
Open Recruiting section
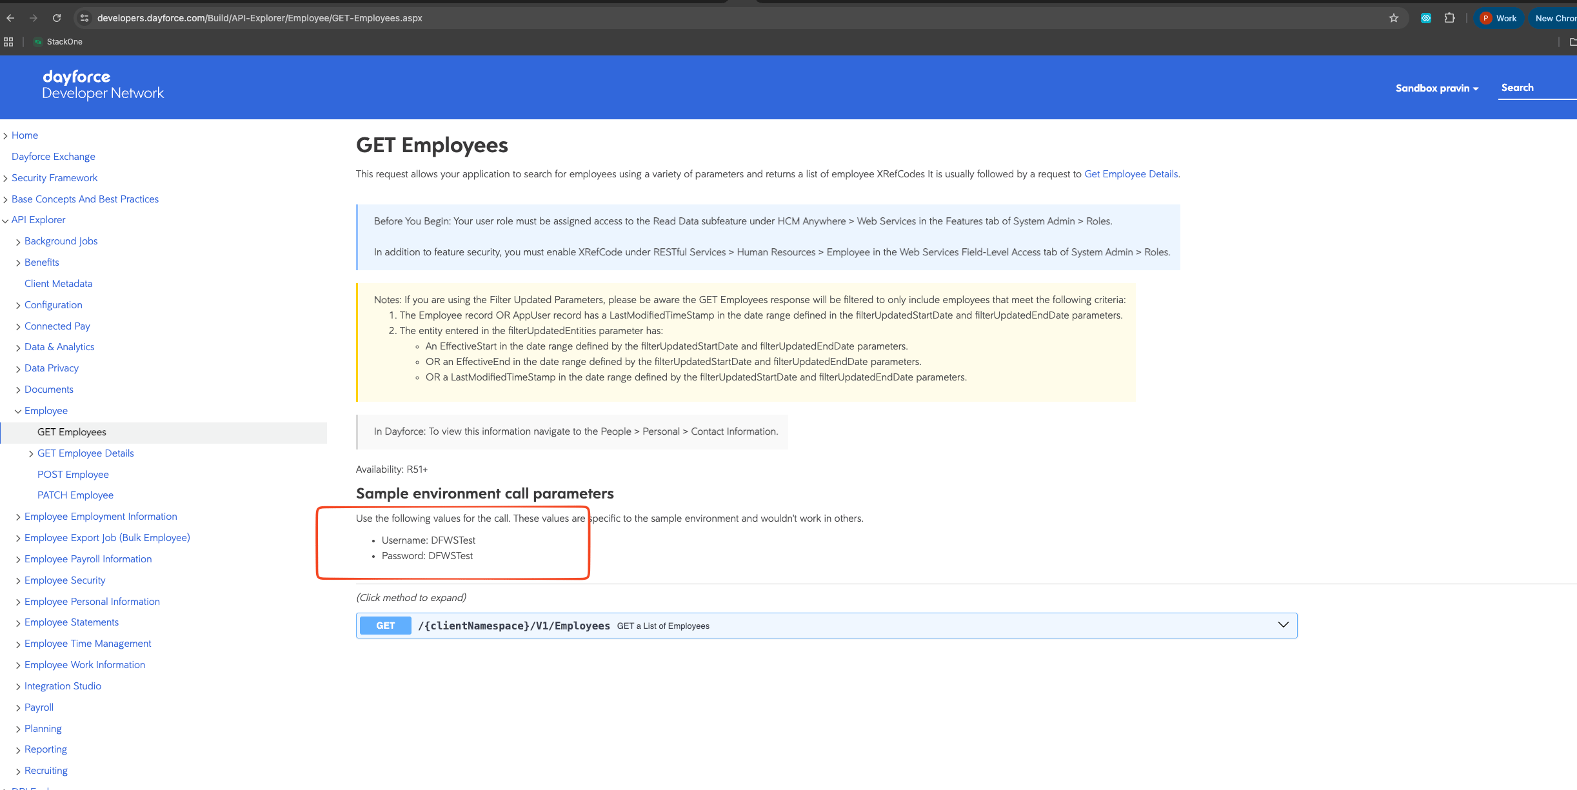(46, 771)
